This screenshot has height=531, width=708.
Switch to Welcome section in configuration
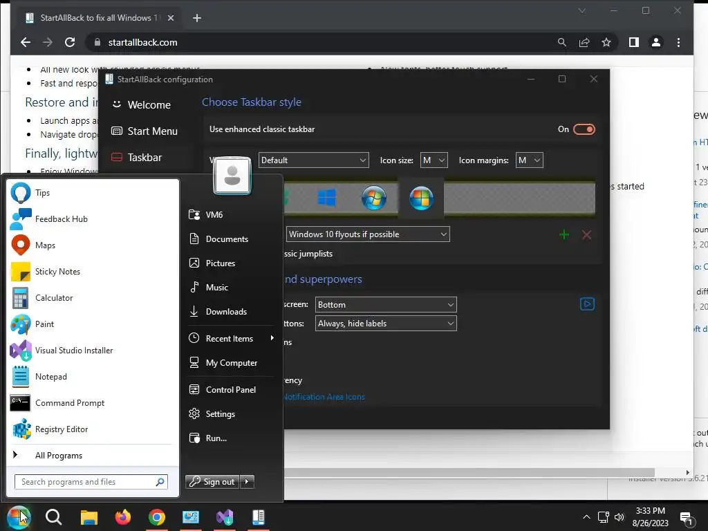[141, 105]
